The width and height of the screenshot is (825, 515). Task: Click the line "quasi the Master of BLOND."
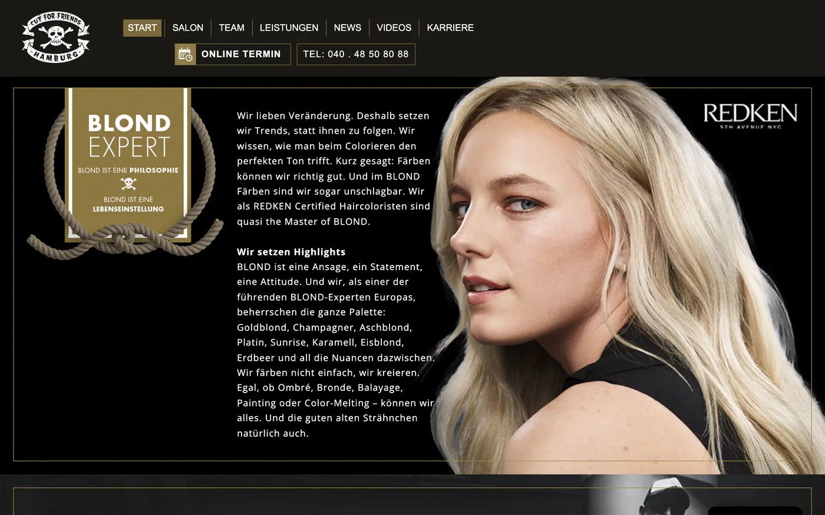pyautogui.click(x=303, y=222)
